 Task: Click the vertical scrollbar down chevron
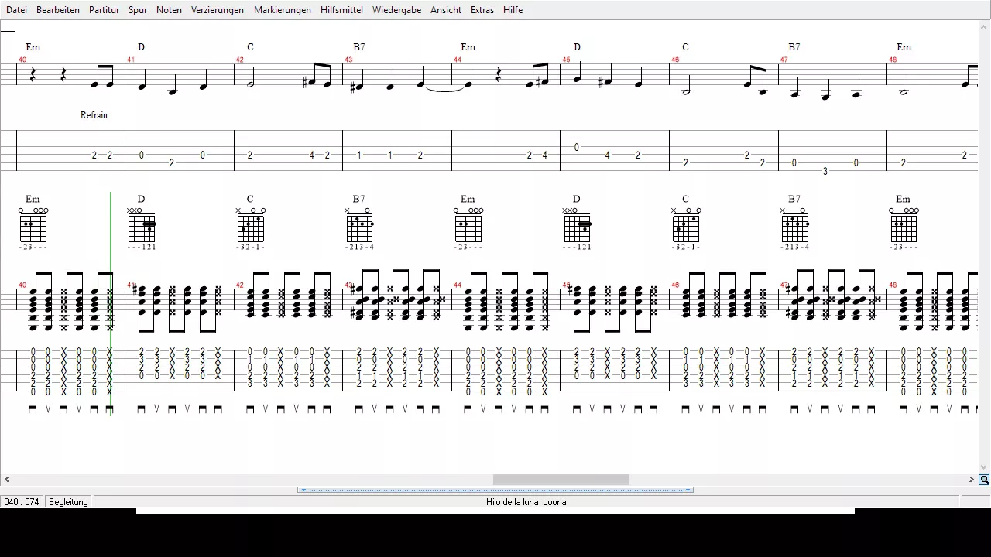tap(984, 467)
